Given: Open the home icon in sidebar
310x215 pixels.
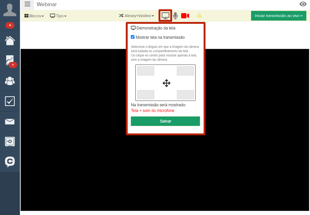Looking at the screenshot, I should pos(10,41).
